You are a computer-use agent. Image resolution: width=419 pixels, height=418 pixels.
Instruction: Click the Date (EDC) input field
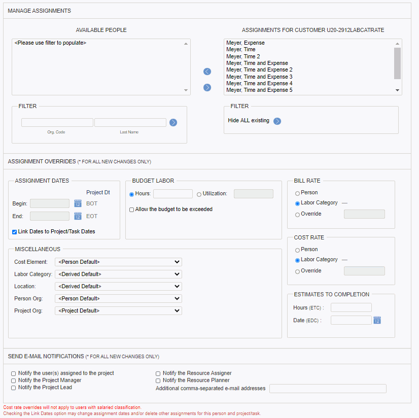click(x=351, y=320)
